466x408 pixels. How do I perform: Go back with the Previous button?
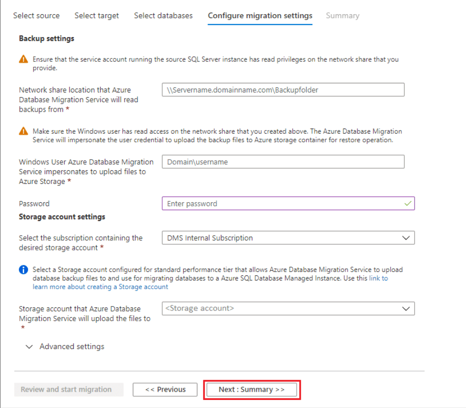pos(165,390)
